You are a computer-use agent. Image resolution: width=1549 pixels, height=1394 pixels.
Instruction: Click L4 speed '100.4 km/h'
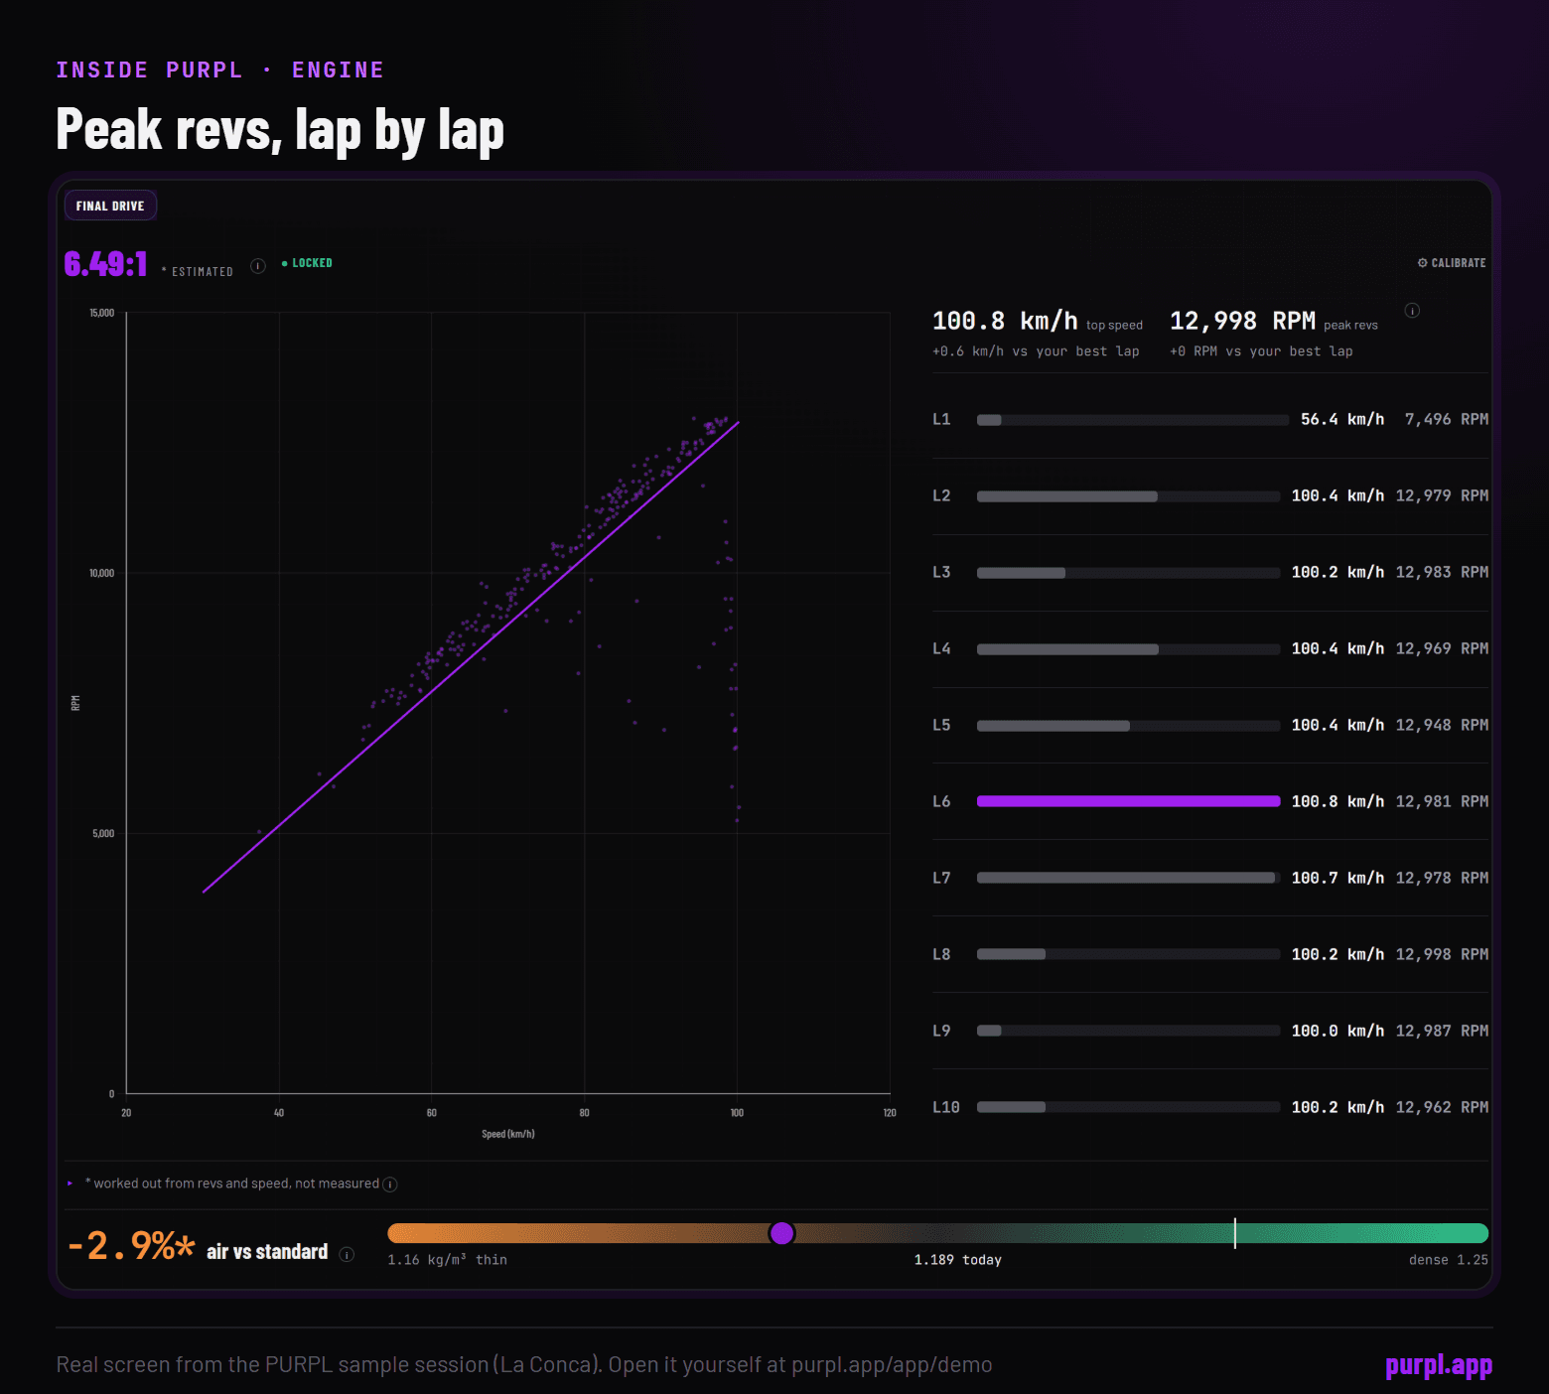click(1338, 648)
